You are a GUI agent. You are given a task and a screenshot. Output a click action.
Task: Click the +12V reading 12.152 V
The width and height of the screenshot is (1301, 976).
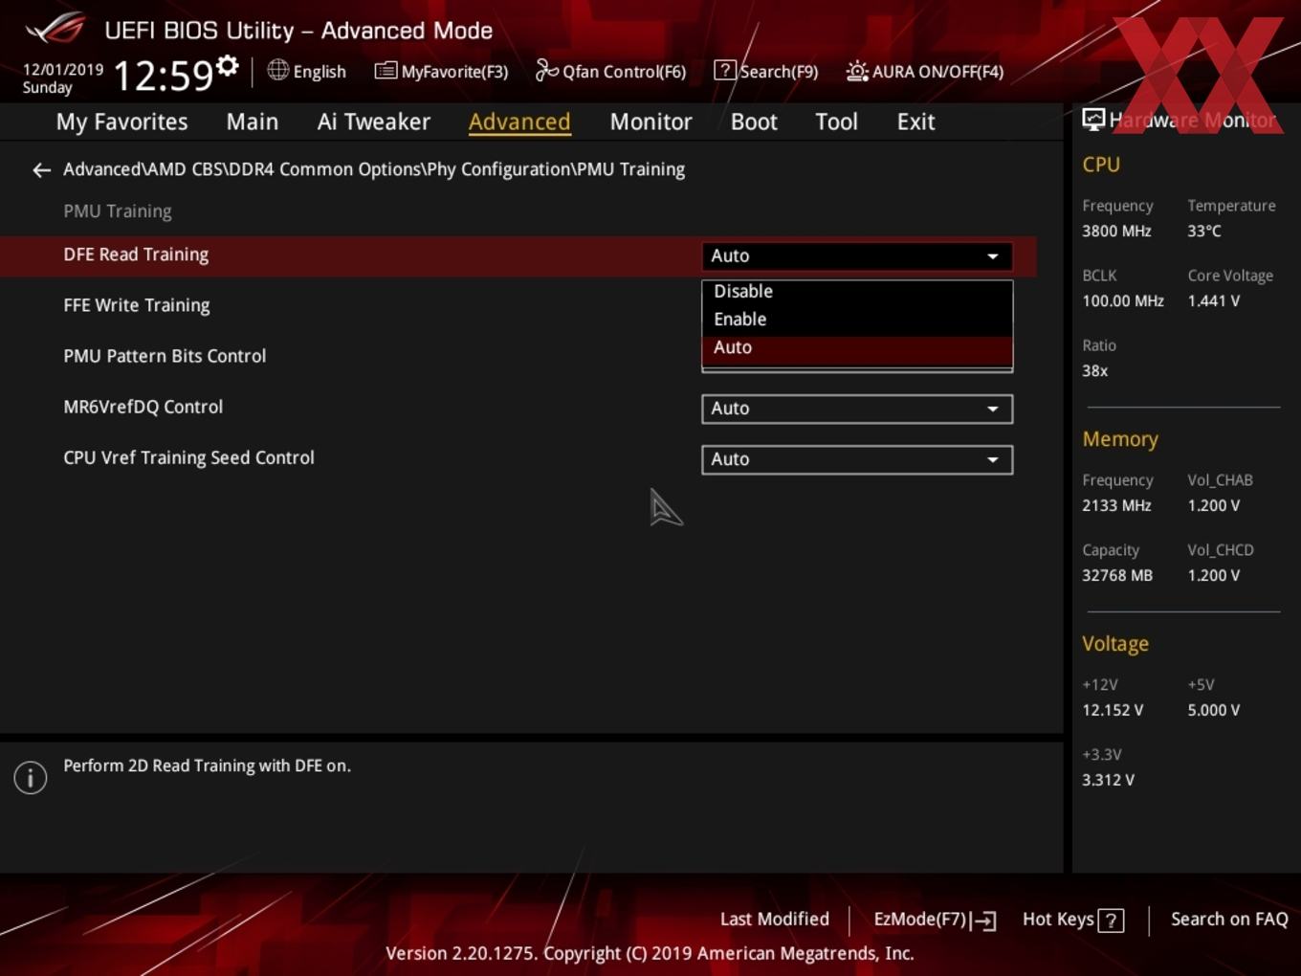pos(1112,711)
